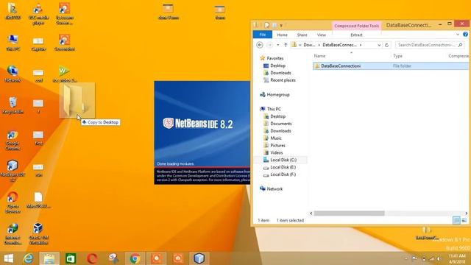The image size is (471, 265).
Task: Open the Extract ribbon tab
Action: click(x=356, y=35)
